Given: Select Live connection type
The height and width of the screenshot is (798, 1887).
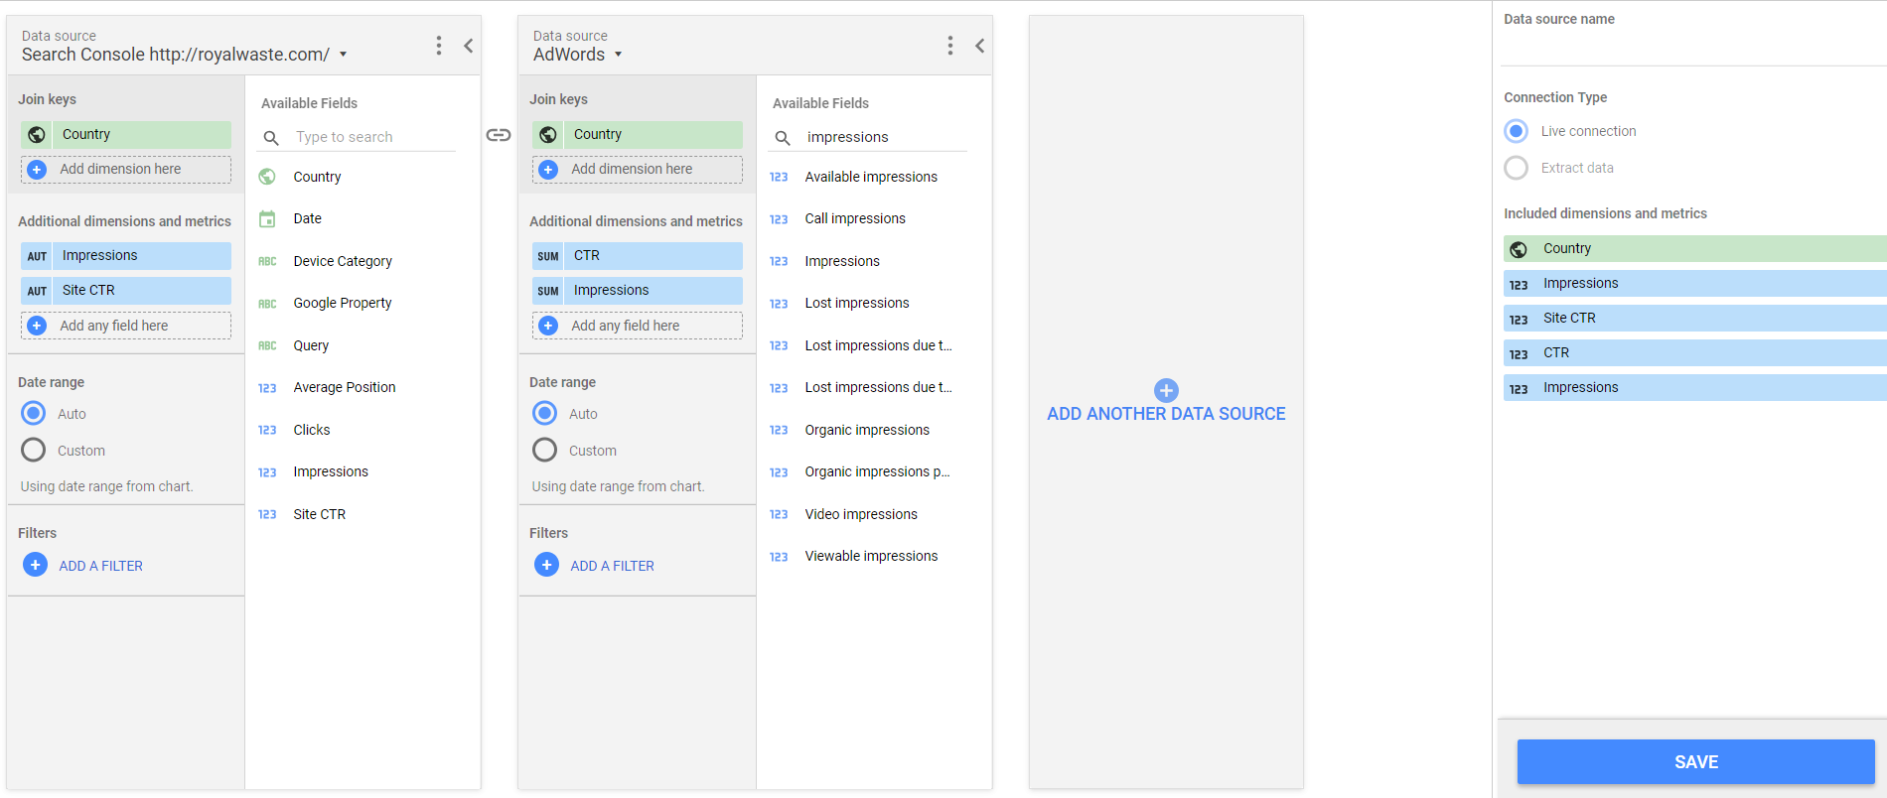Looking at the screenshot, I should pos(1517,131).
